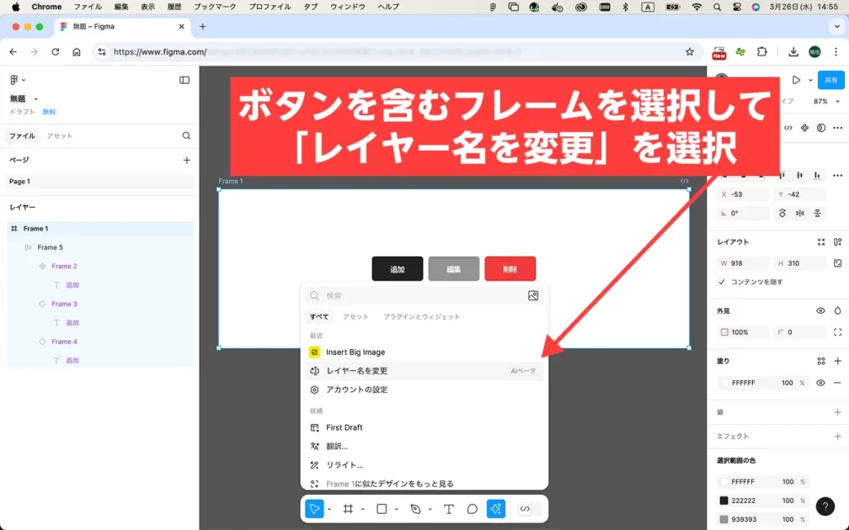Add a new page with plus icon
The image size is (849, 530).
(186, 160)
